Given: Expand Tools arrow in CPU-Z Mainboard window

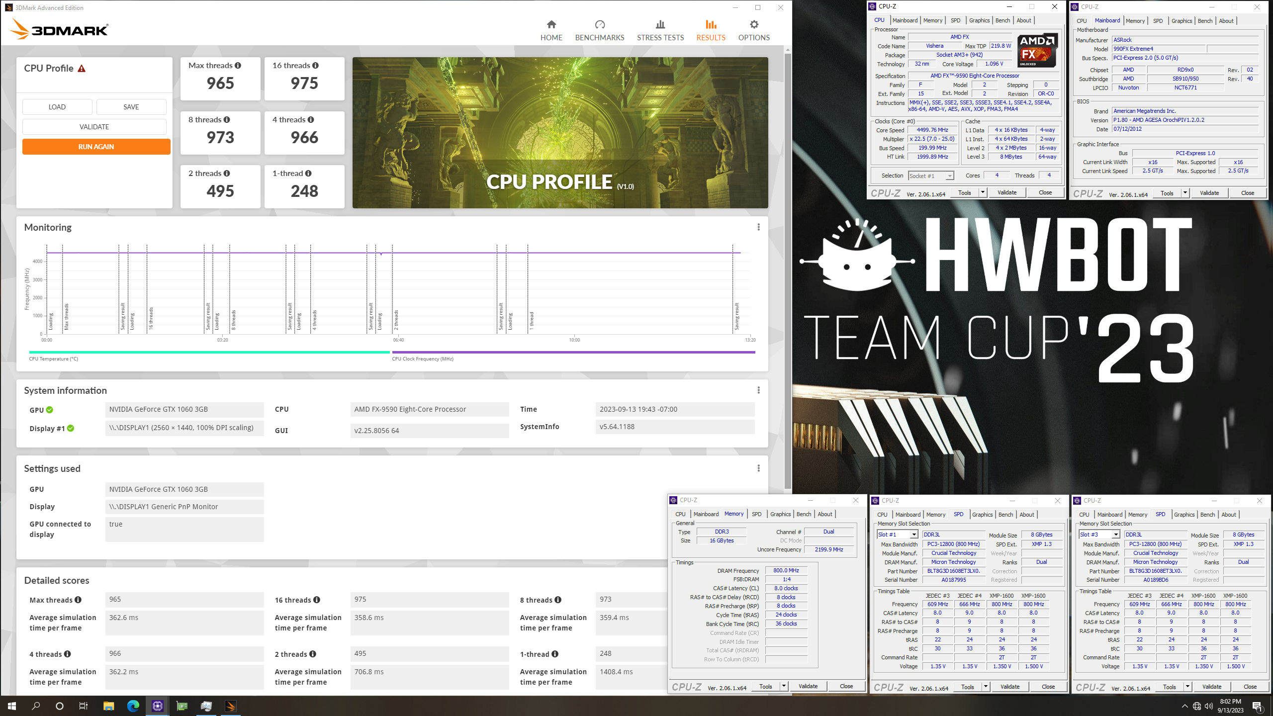Looking at the screenshot, I should tap(1185, 193).
